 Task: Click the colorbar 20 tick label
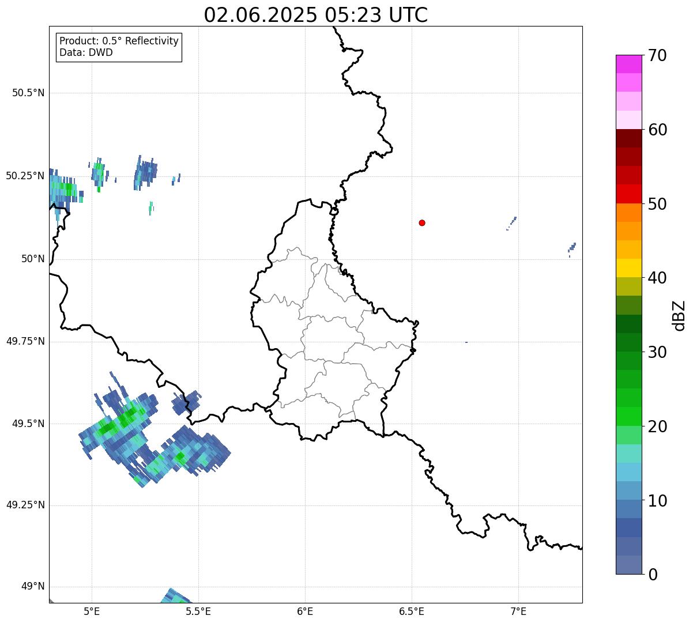657,426
